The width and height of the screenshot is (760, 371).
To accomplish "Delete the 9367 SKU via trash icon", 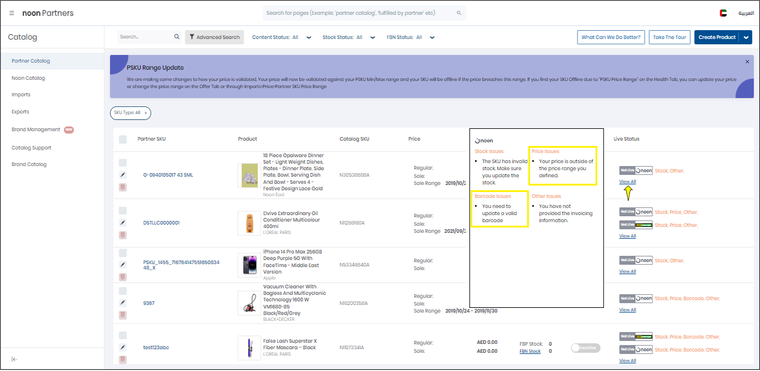I will (122, 315).
